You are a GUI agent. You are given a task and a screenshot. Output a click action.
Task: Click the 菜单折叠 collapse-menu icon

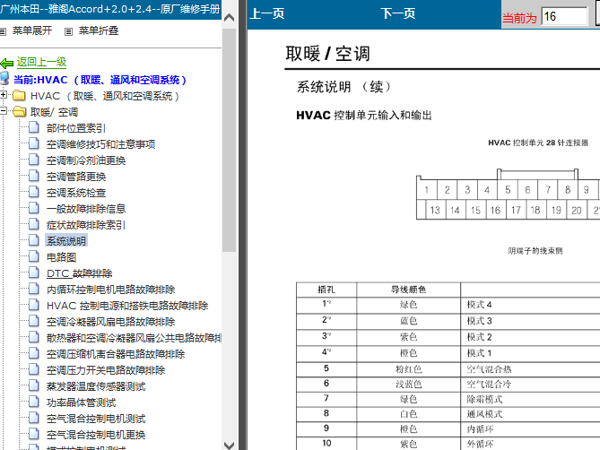68,31
